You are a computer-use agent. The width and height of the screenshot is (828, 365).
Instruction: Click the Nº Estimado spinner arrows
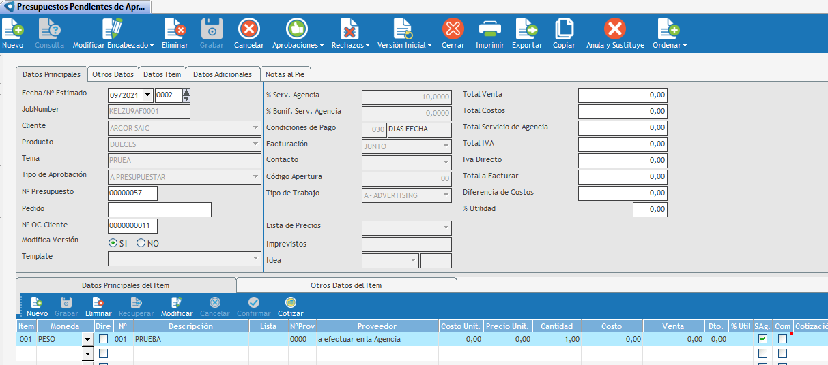(186, 95)
